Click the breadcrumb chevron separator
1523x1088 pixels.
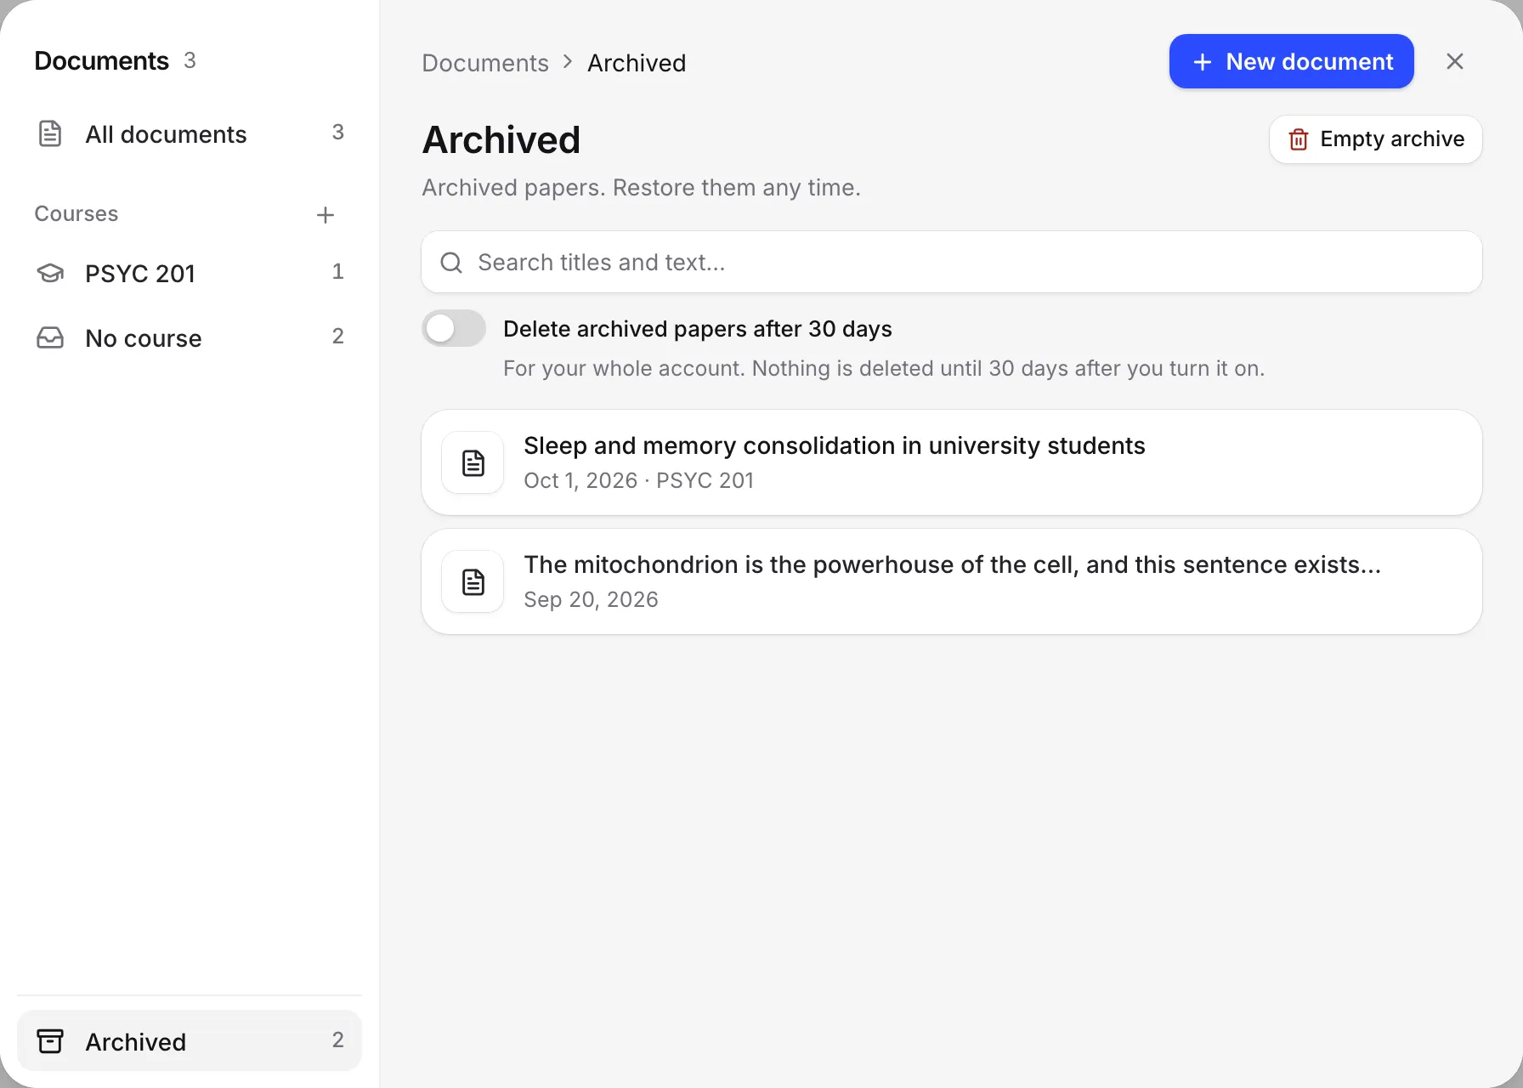coord(568,62)
